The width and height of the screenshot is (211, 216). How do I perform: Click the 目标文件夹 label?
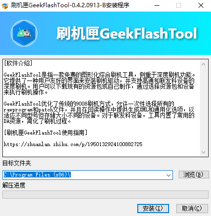pyautogui.click(x=17, y=163)
